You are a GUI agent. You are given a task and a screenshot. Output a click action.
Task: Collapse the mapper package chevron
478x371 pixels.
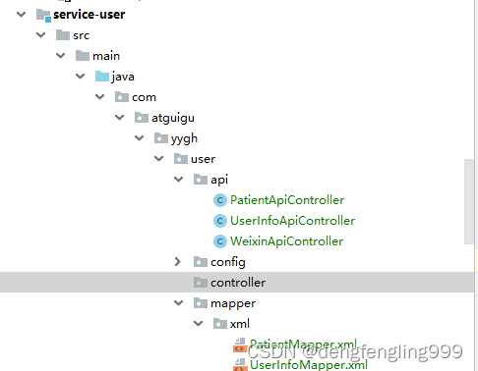(179, 303)
